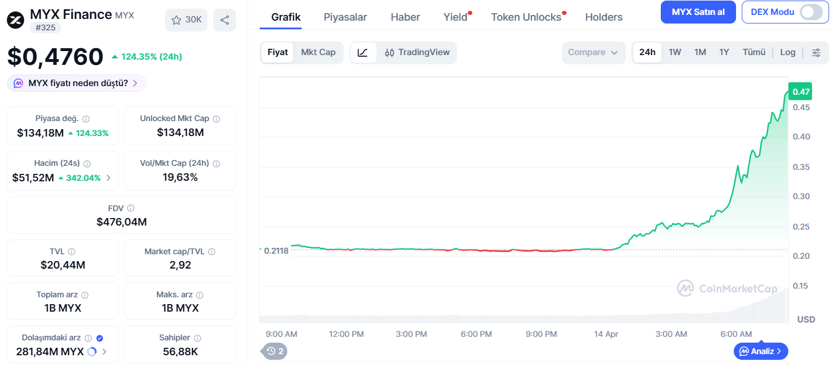
Task: Click the $134,18M Piyasa değ. value
Action: click(40, 133)
